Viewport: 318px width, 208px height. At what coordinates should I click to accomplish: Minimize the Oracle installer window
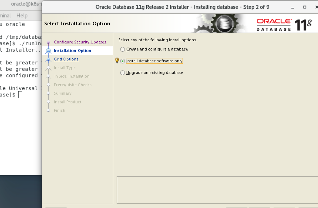pyautogui.click(x=293, y=7)
